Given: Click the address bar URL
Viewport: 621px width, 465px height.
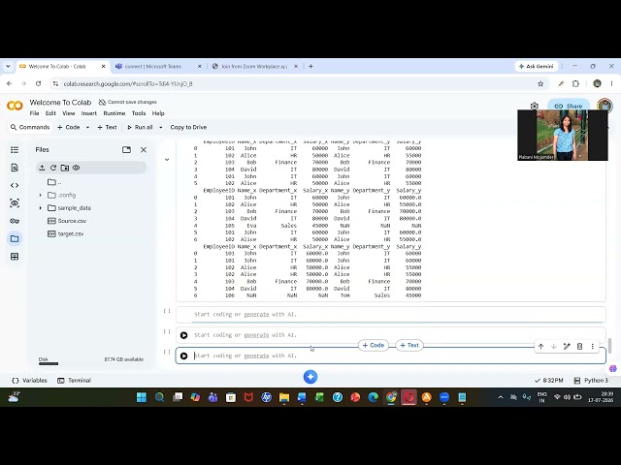Looking at the screenshot, I should point(128,84).
